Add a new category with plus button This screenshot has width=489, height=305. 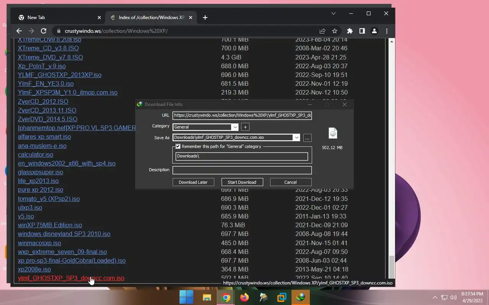tap(245, 127)
